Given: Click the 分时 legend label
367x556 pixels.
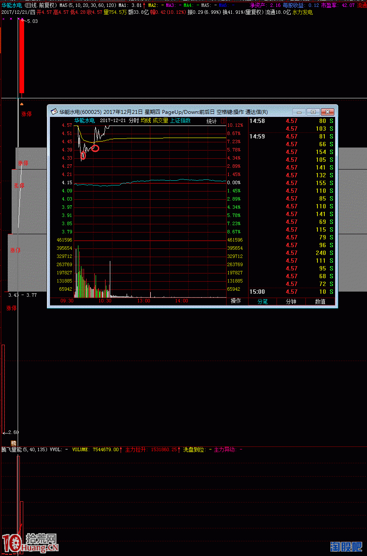Looking at the screenshot, I should 134,121.
